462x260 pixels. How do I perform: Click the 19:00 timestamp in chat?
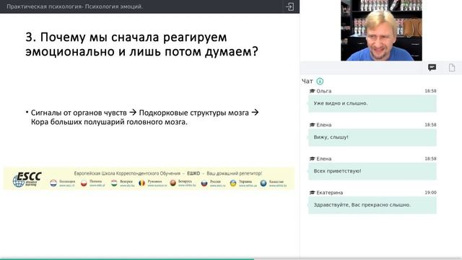(x=430, y=193)
